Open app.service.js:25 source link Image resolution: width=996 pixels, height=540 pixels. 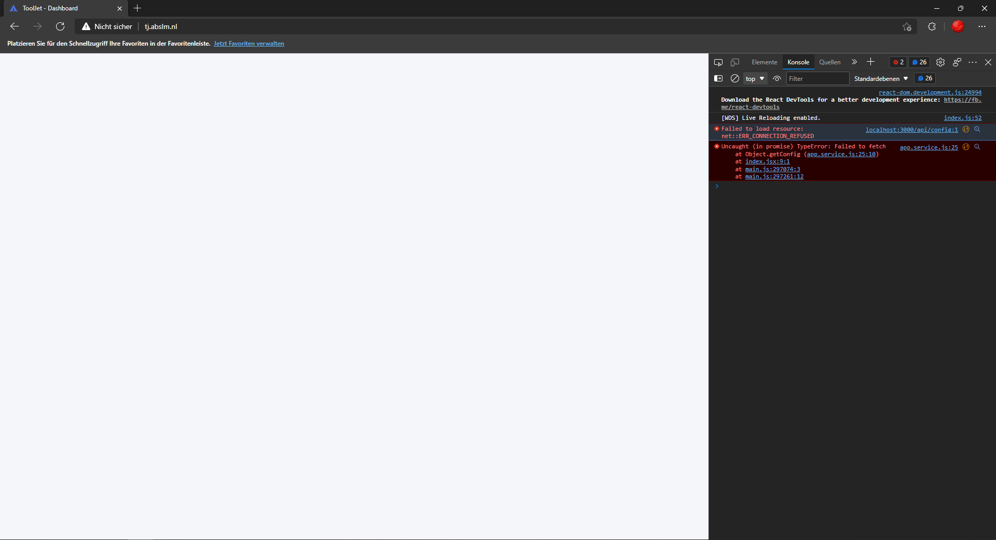point(928,147)
